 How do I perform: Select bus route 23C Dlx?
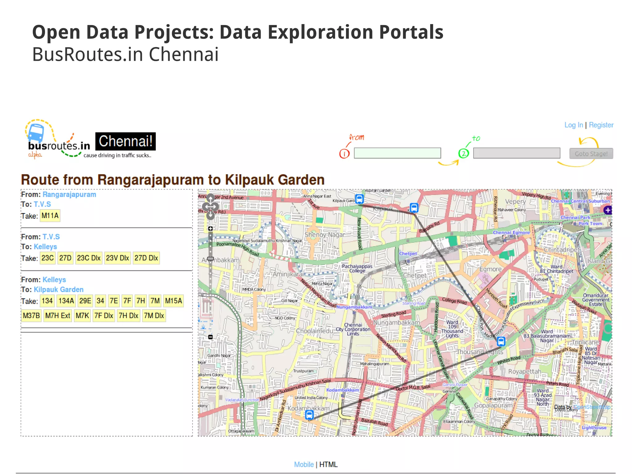click(x=89, y=258)
